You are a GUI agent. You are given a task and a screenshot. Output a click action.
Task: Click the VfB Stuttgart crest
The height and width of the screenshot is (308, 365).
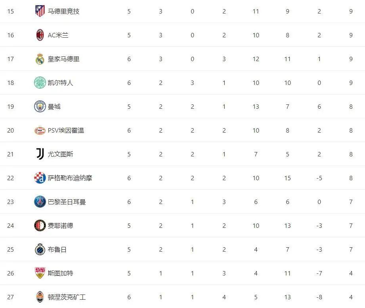(x=40, y=273)
